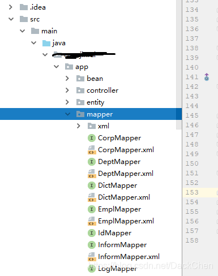The width and height of the screenshot is (218, 276).
Task: Open the CorpMapper.xml file
Action: 126,150
